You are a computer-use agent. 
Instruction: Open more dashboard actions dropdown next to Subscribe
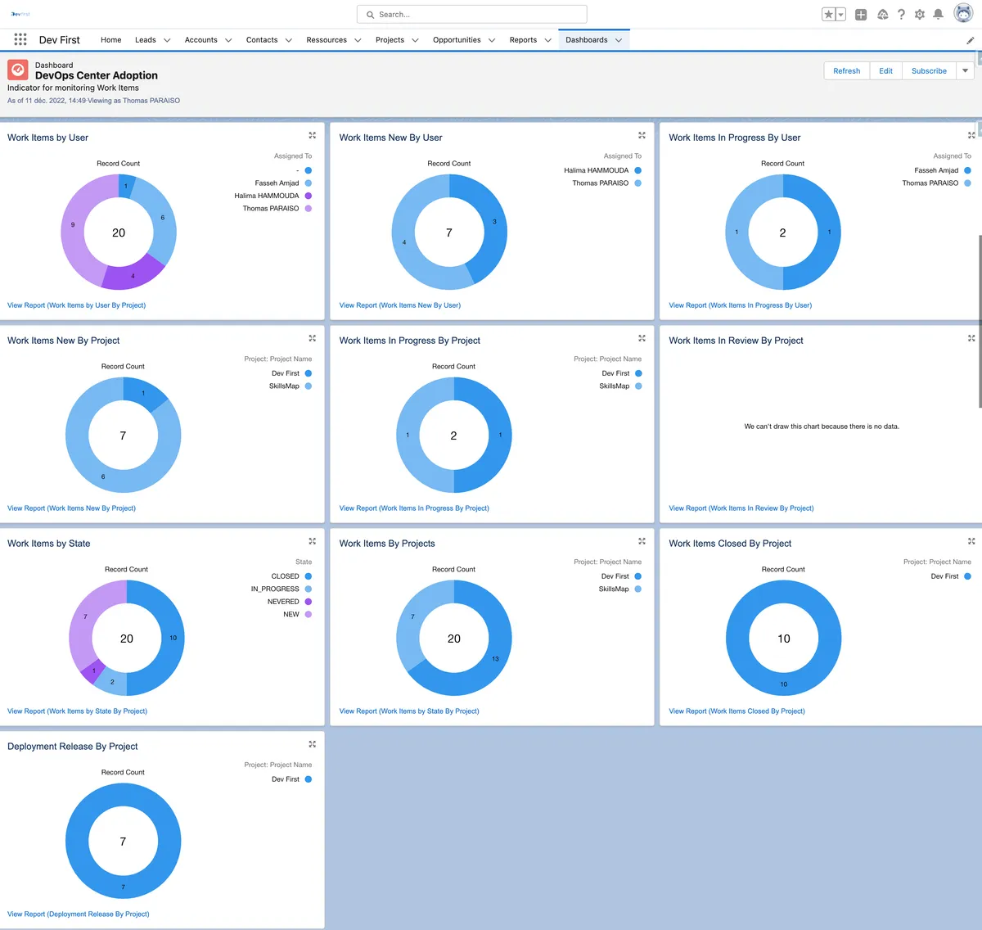coord(966,71)
